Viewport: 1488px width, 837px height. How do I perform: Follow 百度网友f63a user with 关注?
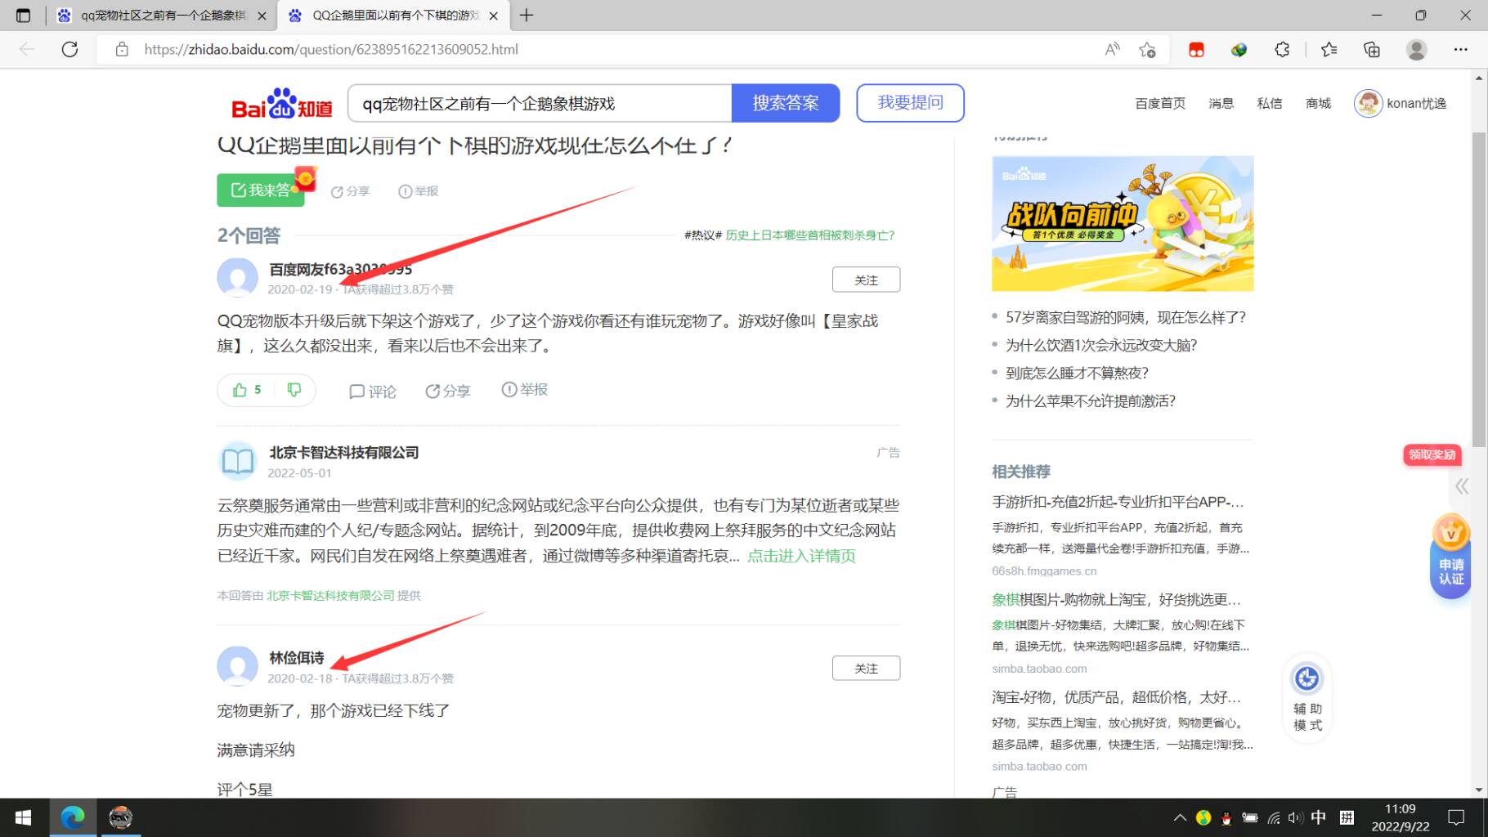(x=866, y=280)
